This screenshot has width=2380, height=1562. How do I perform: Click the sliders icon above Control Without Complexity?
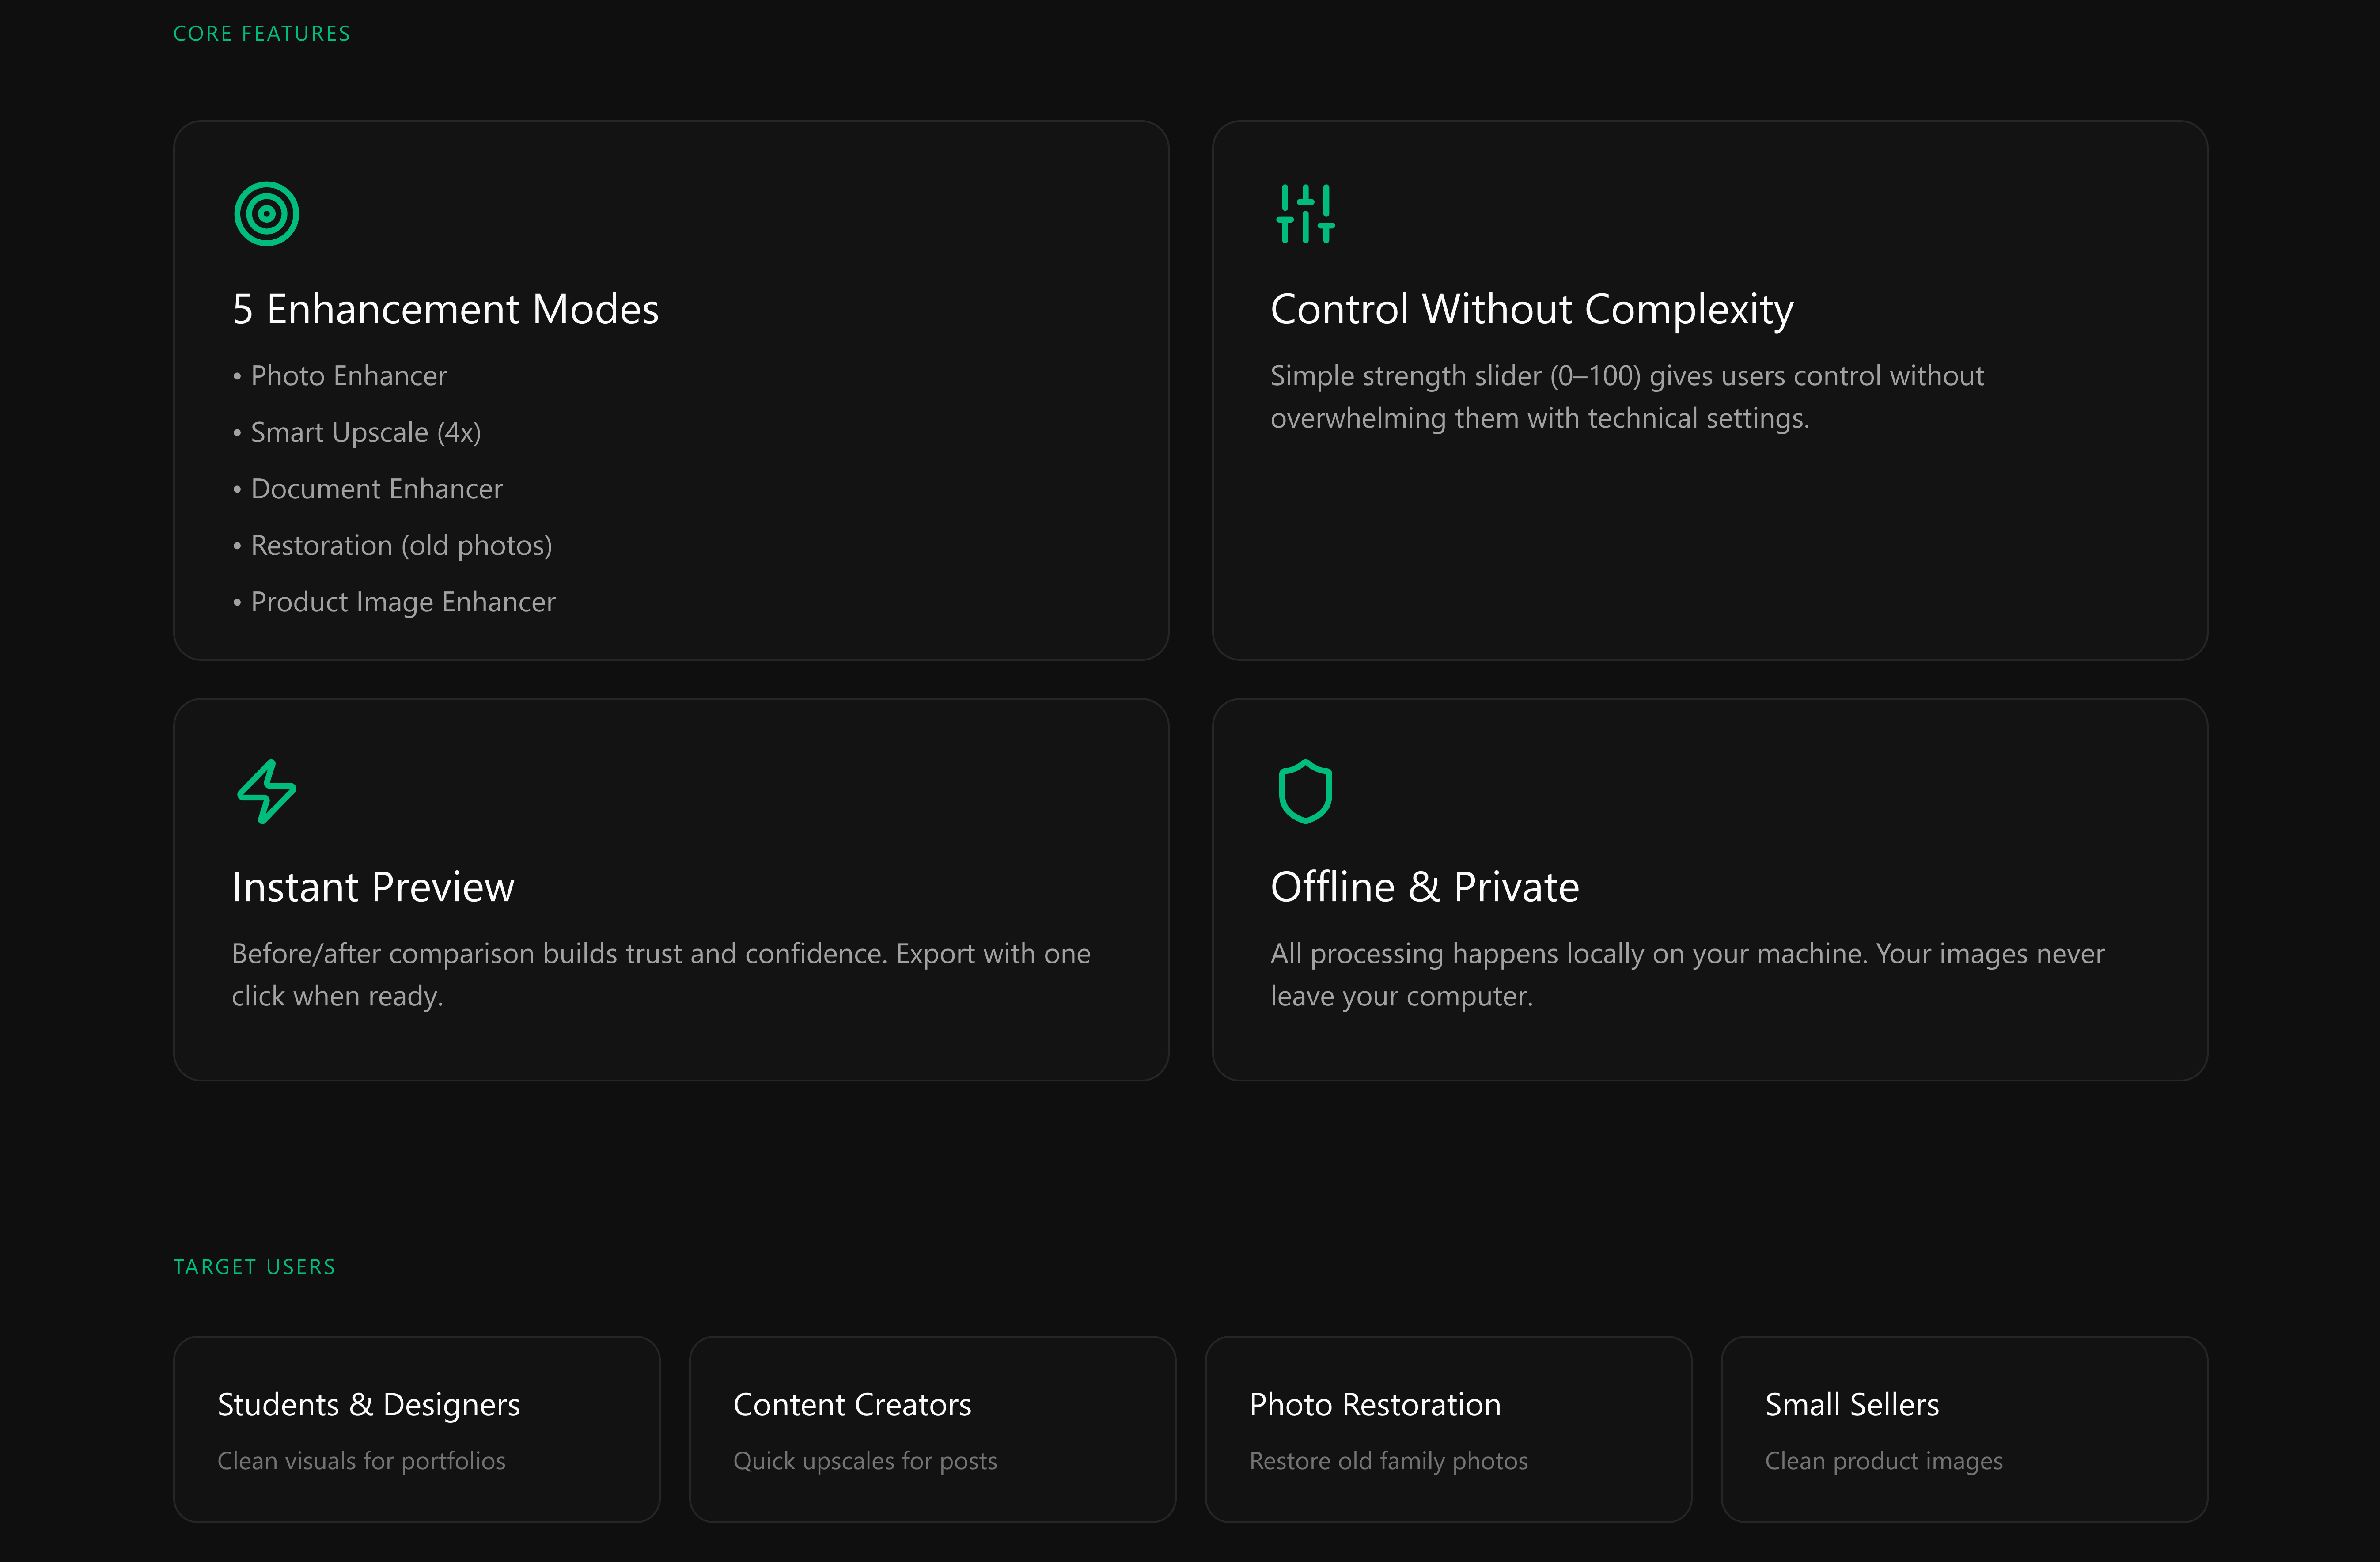pos(1305,213)
